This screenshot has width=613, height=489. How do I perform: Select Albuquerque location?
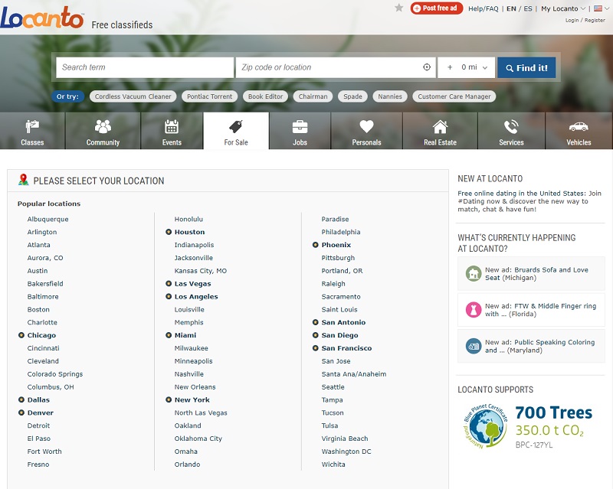48,219
